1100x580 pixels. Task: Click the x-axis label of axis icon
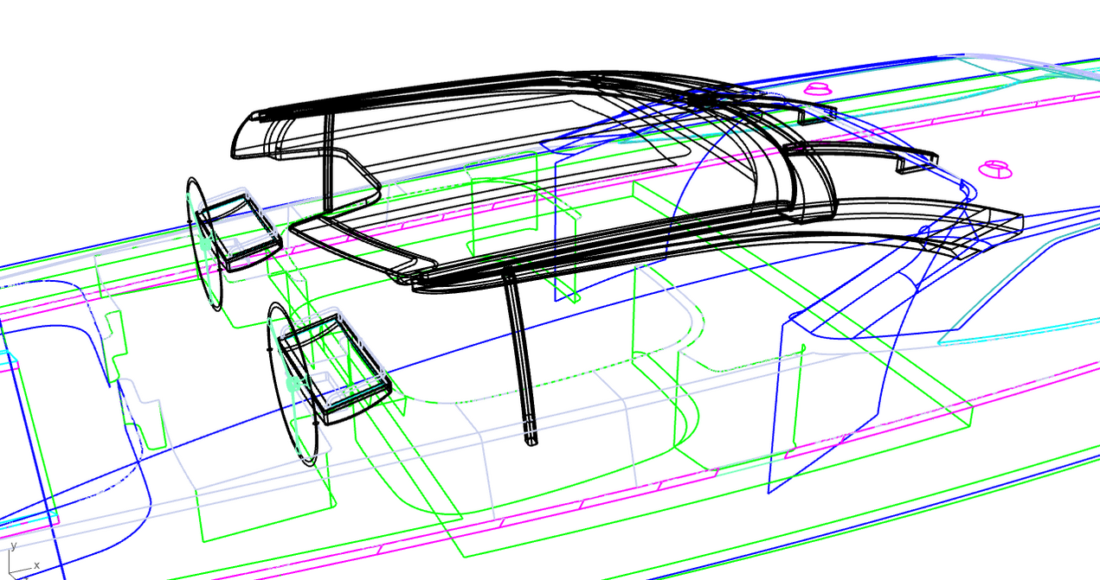click(x=36, y=564)
